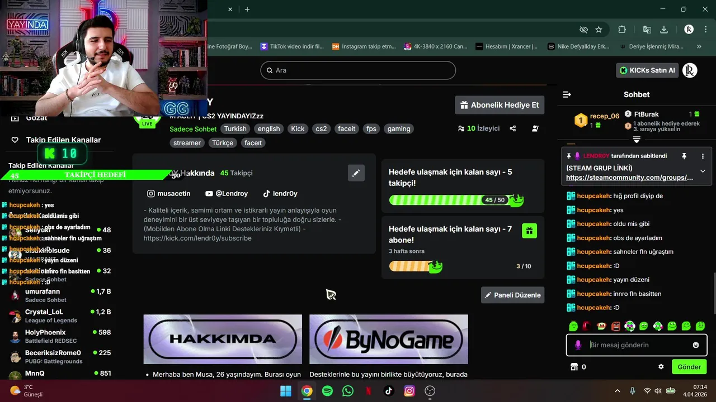The image size is (716, 402).
Task: Unpin the pinned message with the pin icon
Action: (x=684, y=156)
